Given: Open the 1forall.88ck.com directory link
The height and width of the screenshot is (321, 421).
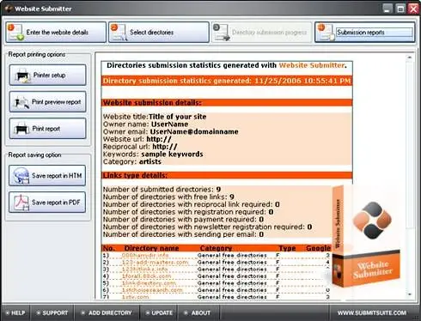Looking at the screenshot, I should 146,276.
